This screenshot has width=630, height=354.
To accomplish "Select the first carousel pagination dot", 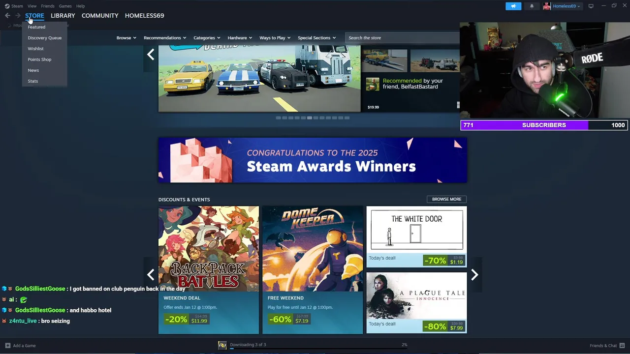I will coord(278,118).
